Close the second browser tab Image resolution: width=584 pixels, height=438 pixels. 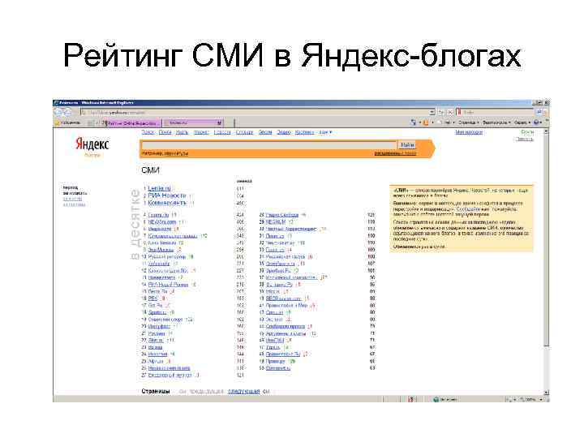(219, 122)
